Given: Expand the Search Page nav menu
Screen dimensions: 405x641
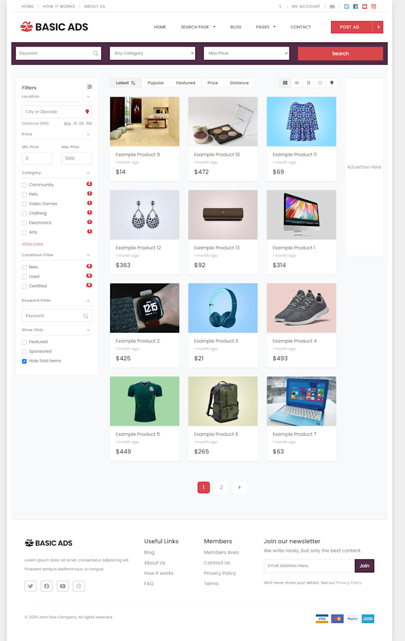Looking at the screenshot, I should tap(198, 27).
